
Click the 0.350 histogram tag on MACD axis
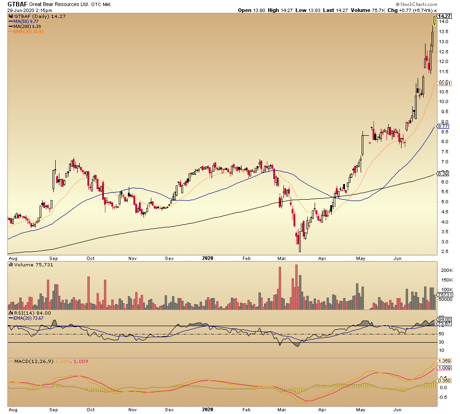point(444,381)
